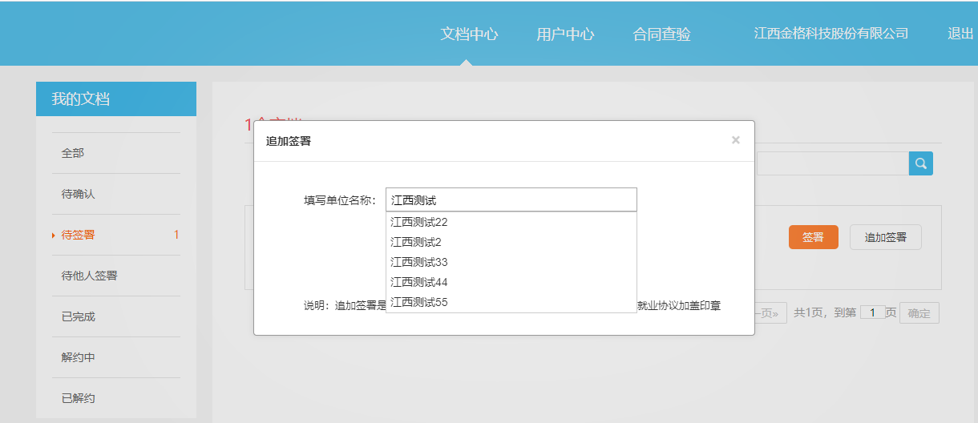
Task: Open the 文档中心 tab
Action: [469, 34]
